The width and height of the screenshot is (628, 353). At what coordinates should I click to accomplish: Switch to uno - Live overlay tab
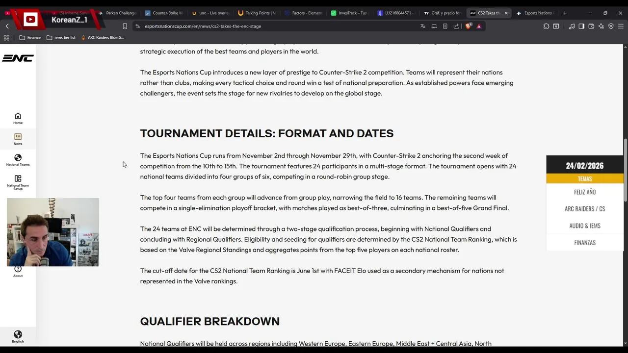click(210, 13)
